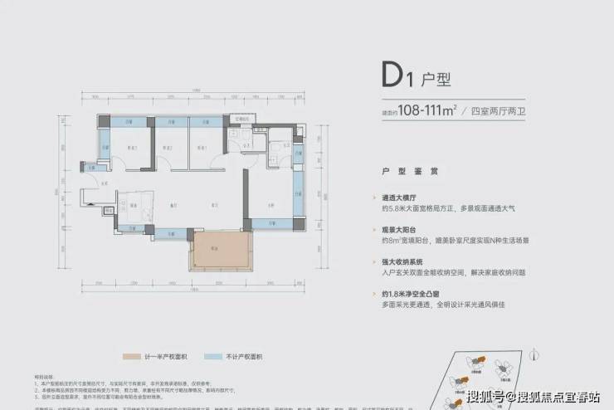Click the "特别说明" notes heading
The image size is (614, 410).
coord(43,377)
